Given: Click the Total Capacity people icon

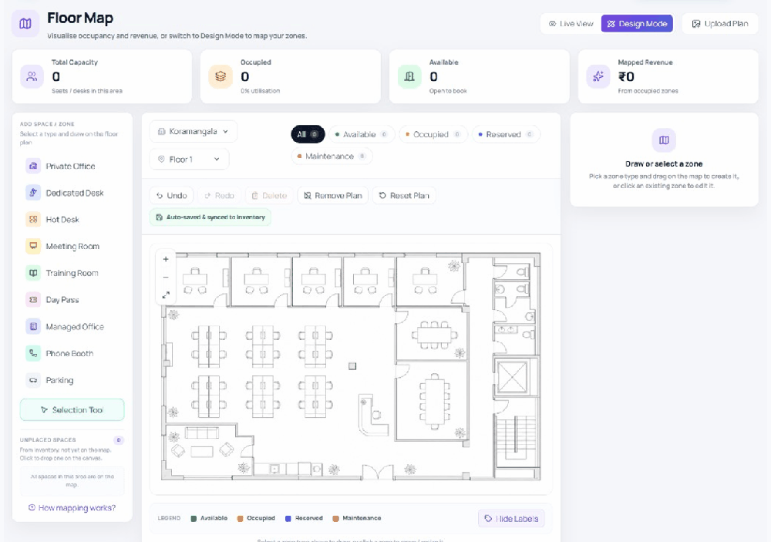Looking at the screenshot, I should (32, 76).
